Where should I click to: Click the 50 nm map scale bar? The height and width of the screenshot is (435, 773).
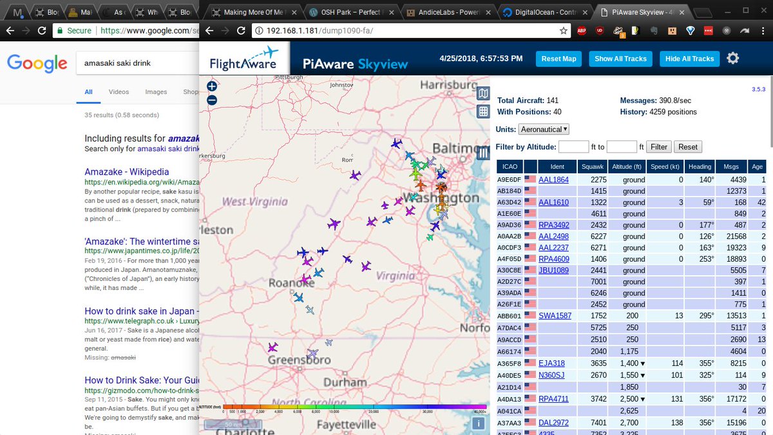click(x=233, y=424)
